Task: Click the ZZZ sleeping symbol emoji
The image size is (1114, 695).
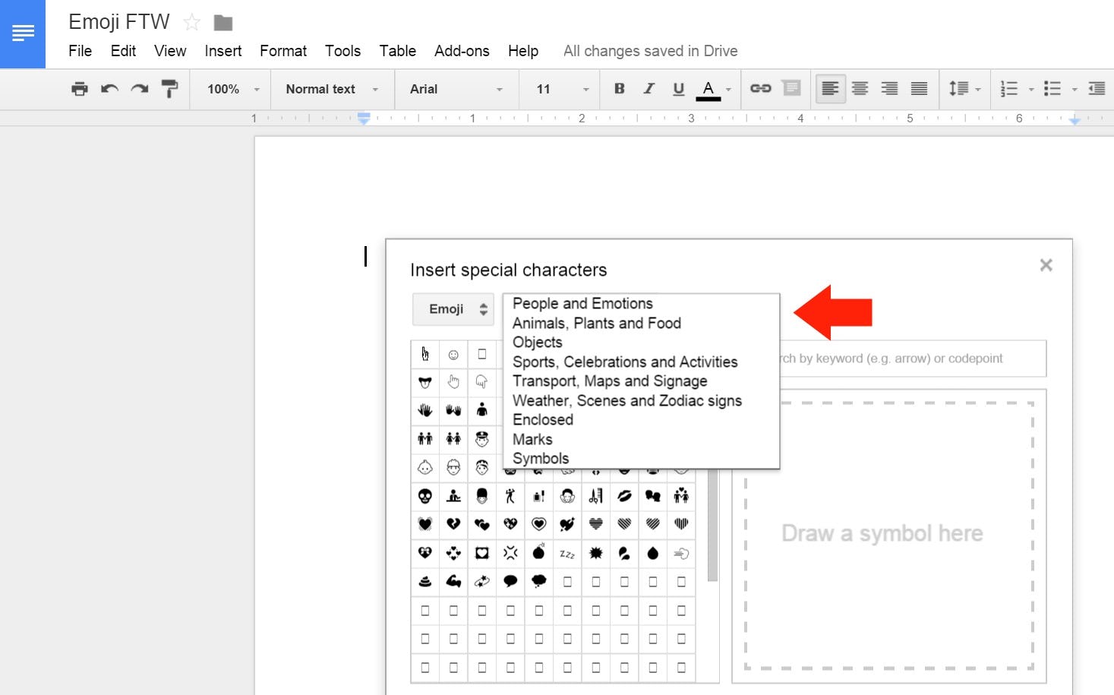Action: click(567, 554)
